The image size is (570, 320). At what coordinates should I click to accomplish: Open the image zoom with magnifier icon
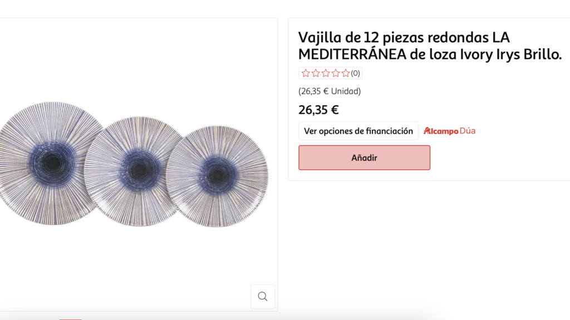262,297
